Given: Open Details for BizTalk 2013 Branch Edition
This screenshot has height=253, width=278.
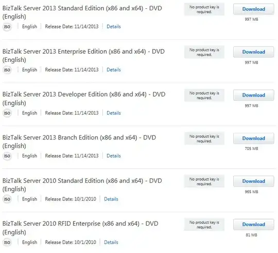Looking at the screenshot, I should pyautogui.click(x=114, y=156).
